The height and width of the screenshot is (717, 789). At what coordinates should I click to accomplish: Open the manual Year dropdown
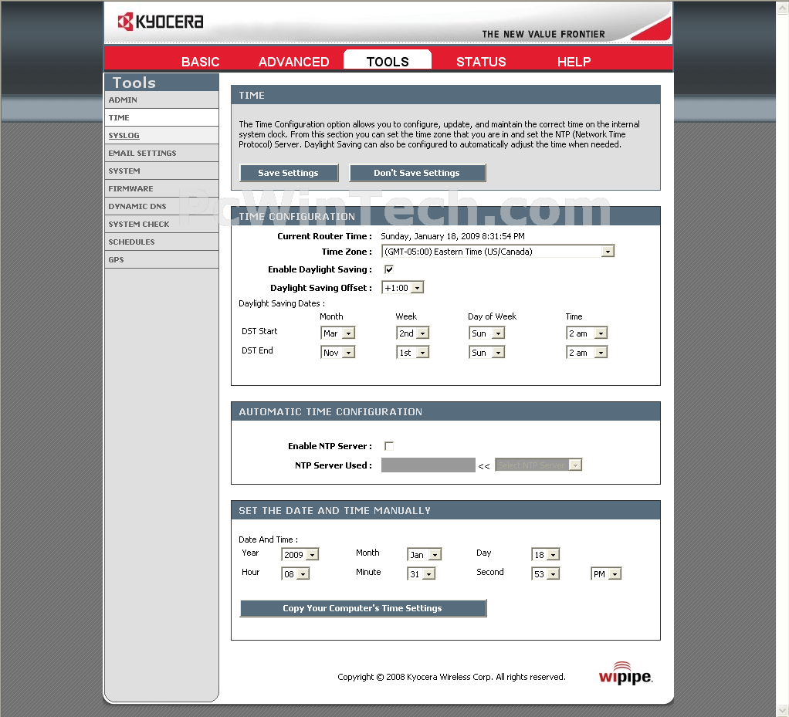[300, 554]
